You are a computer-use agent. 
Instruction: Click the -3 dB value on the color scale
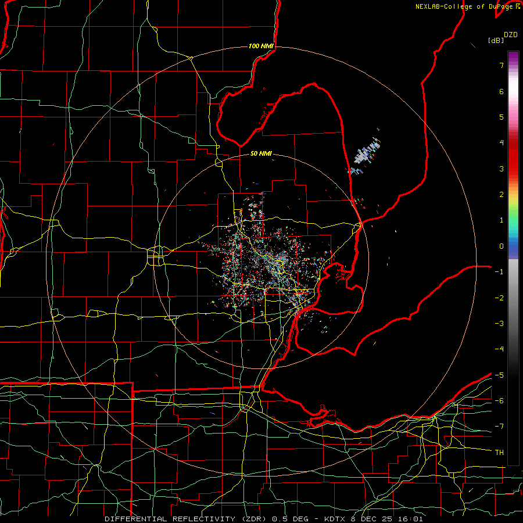499,324
